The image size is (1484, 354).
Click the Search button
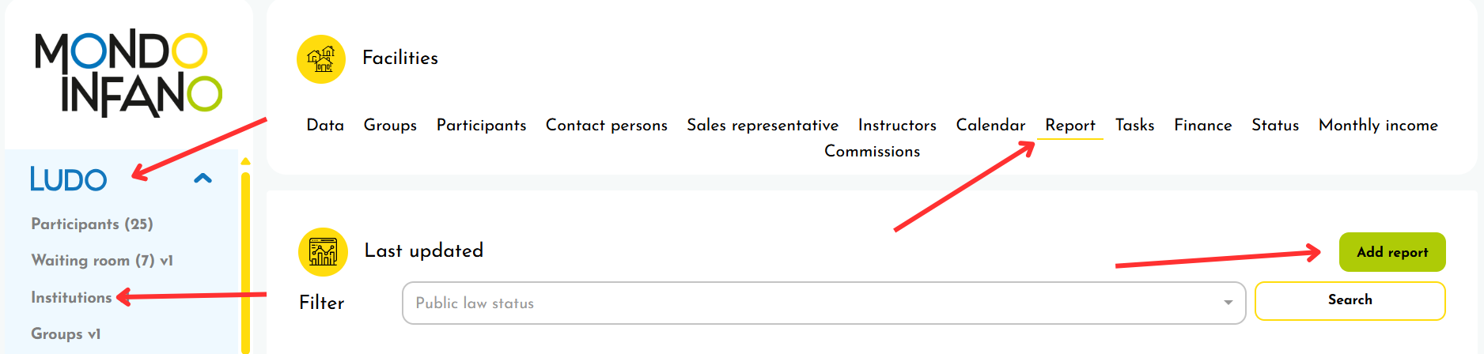(x=1350, y=300)
